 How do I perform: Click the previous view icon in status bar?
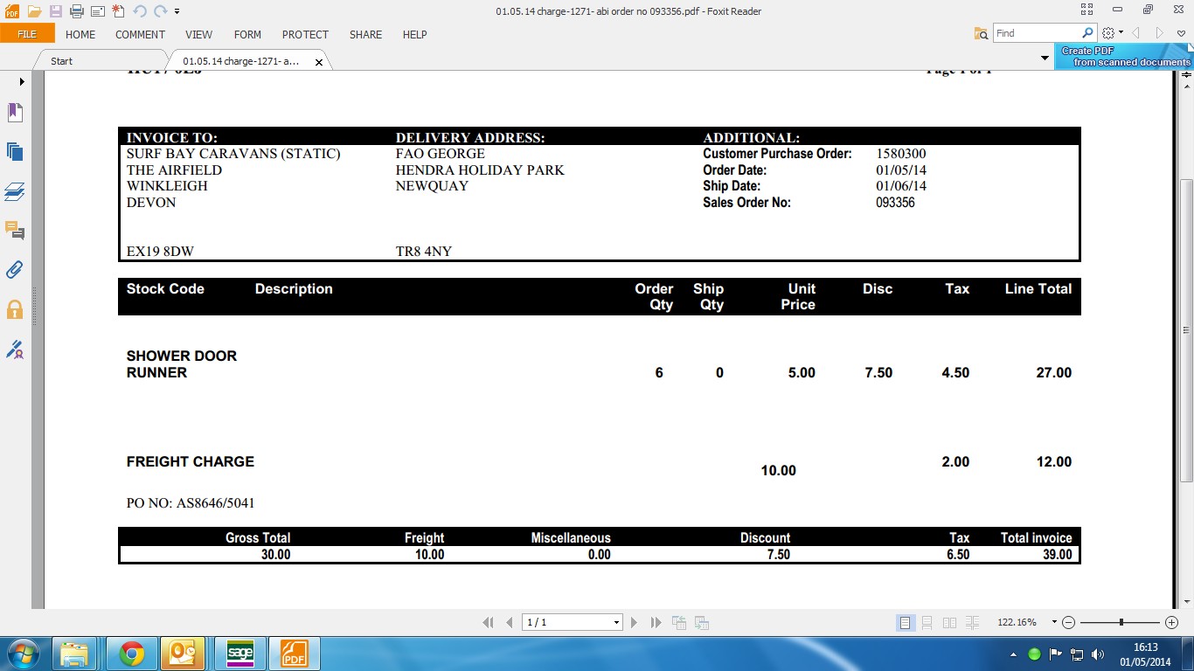click(x=679, y=623)
